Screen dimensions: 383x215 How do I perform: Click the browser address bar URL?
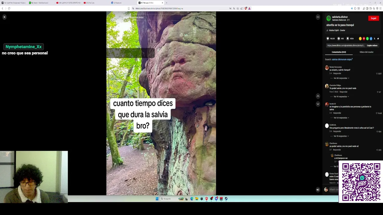tap(159, 8)
